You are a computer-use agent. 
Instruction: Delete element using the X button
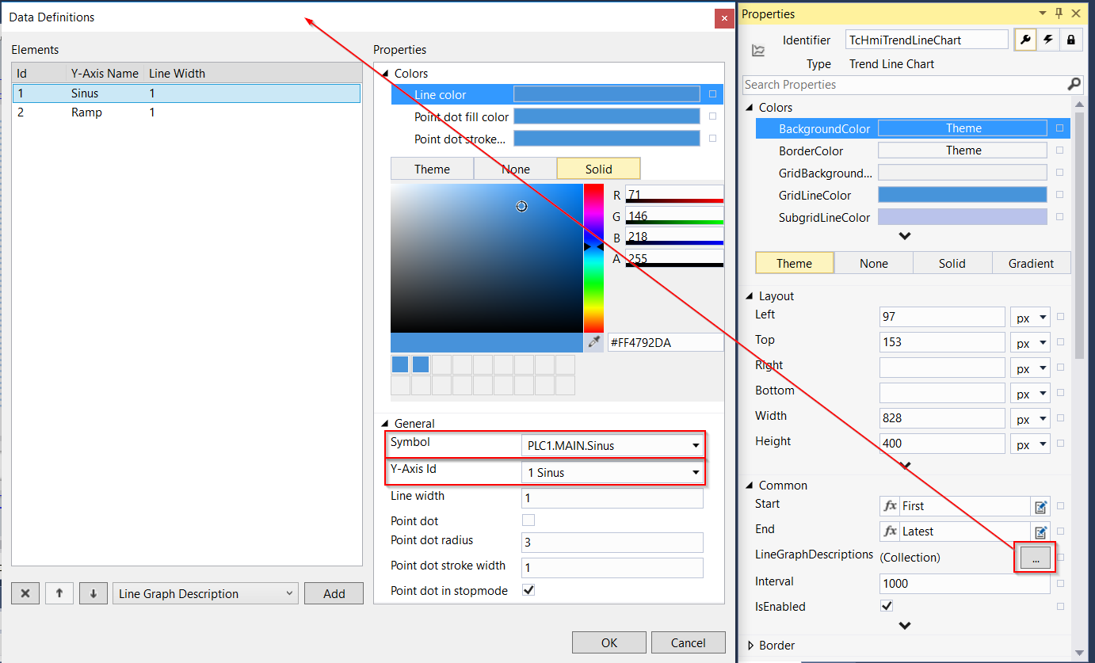[x=25, y=593]
